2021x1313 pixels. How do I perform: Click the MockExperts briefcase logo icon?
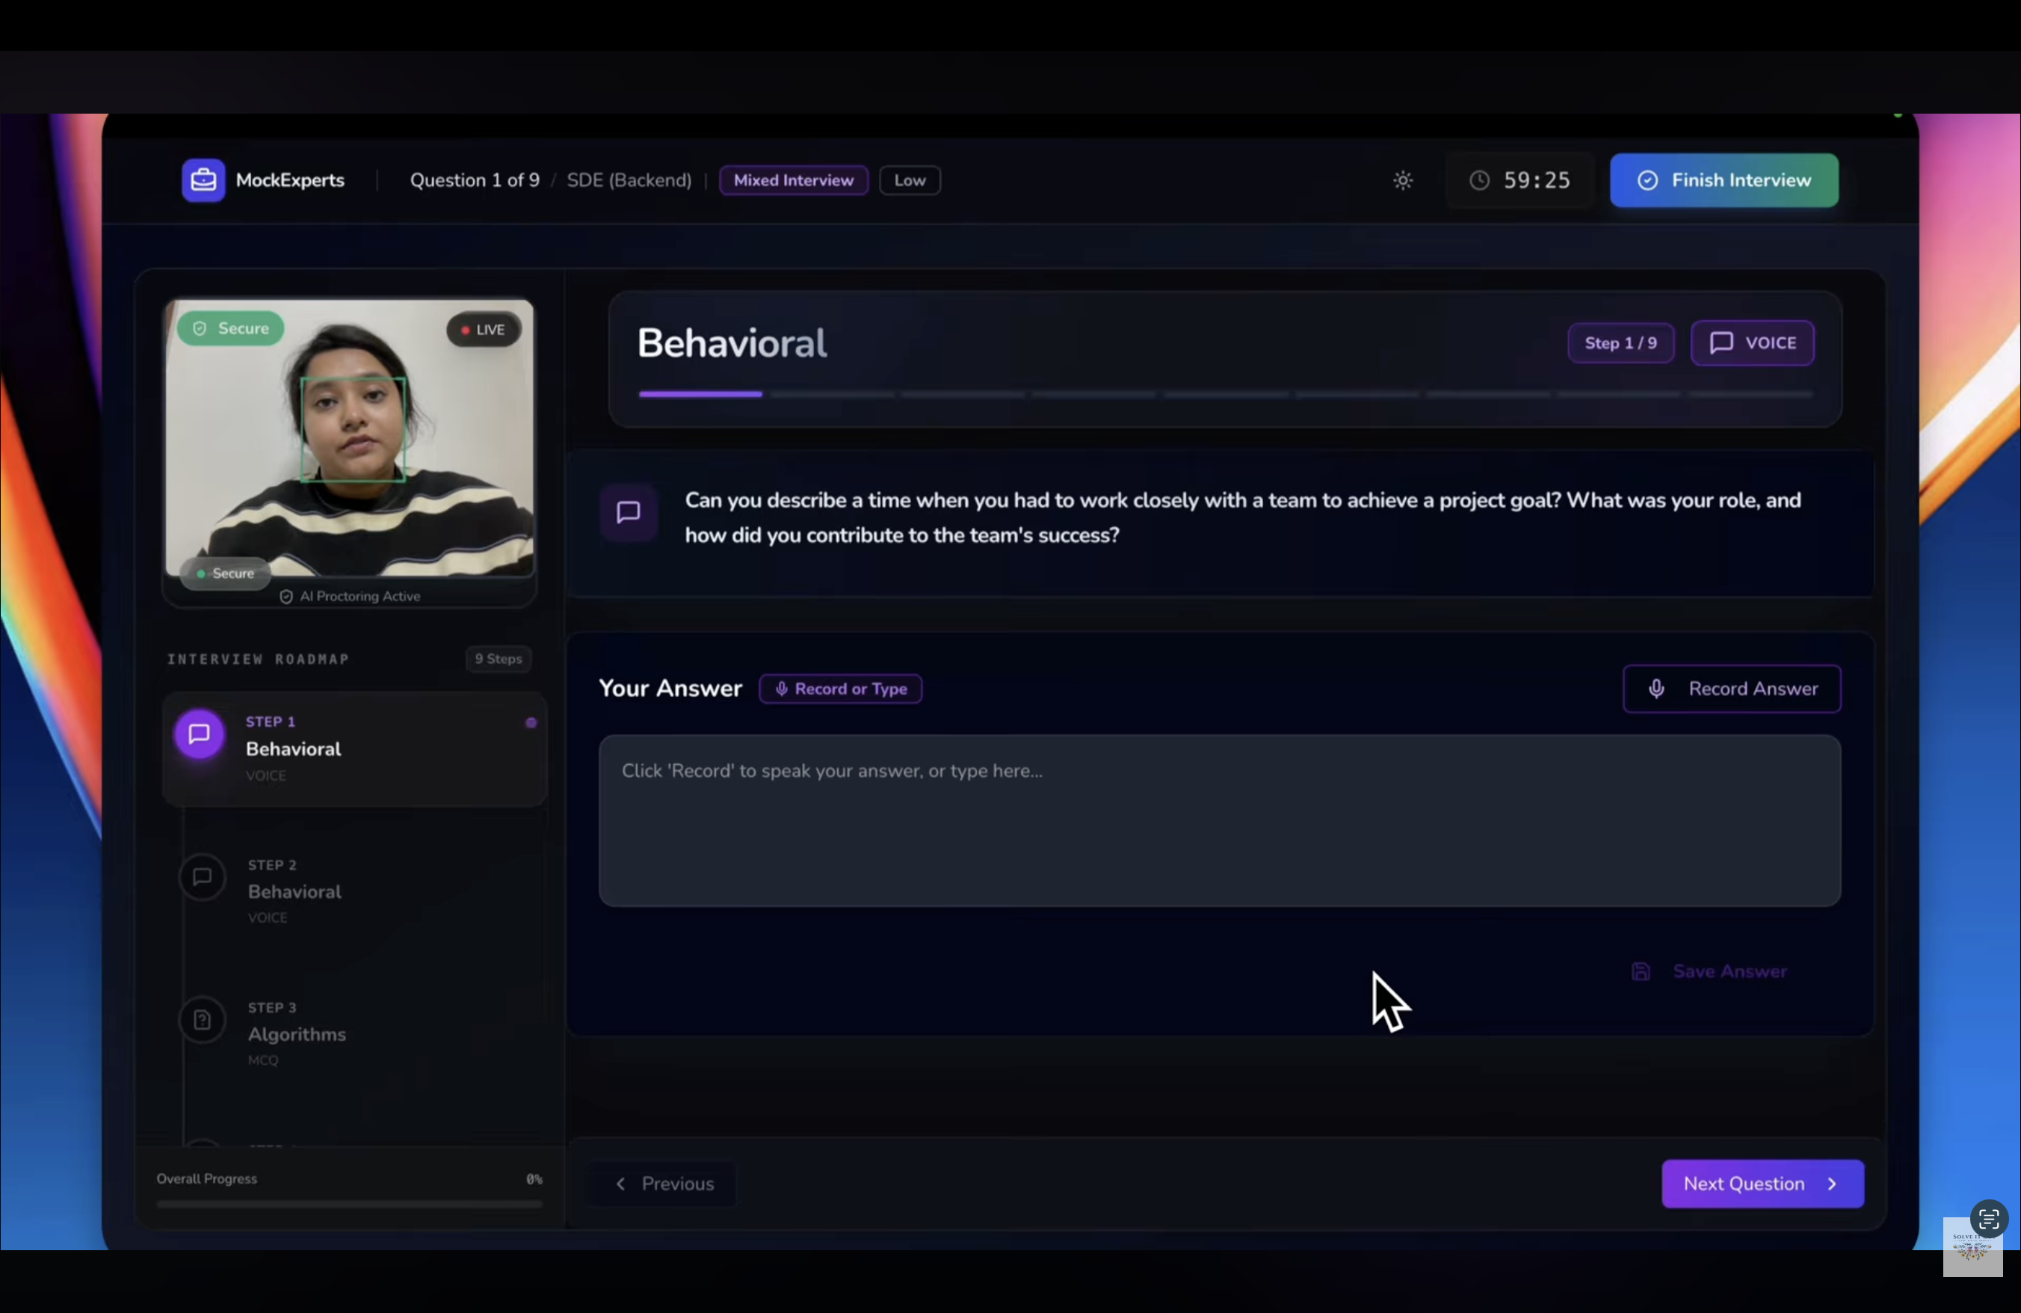click(x=203, y=180)
